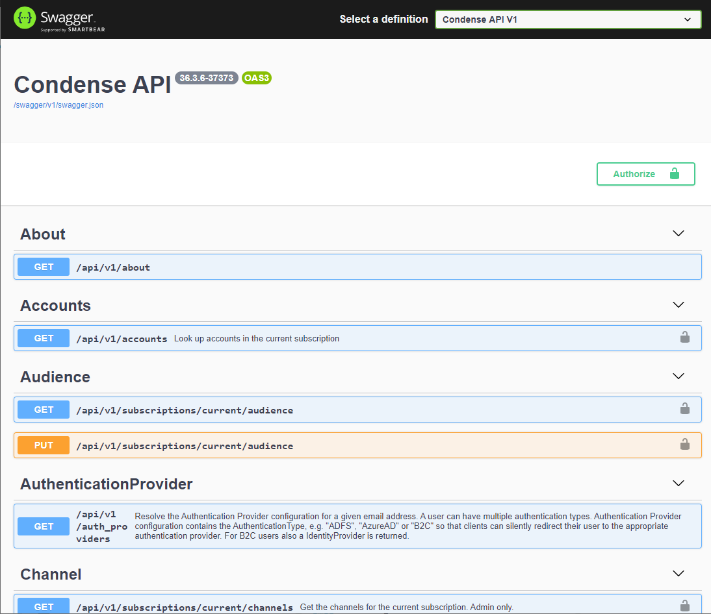Click the /api/v1/auth_providers path text
The width and height of the screenshot is (711, 614).
pyautogui.click(x=101, y=526)
